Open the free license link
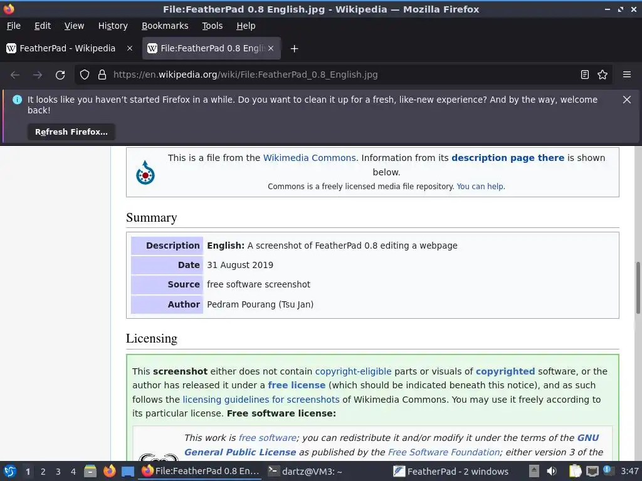Viewport: 642px width, 481px height. [x=297, y=385]
